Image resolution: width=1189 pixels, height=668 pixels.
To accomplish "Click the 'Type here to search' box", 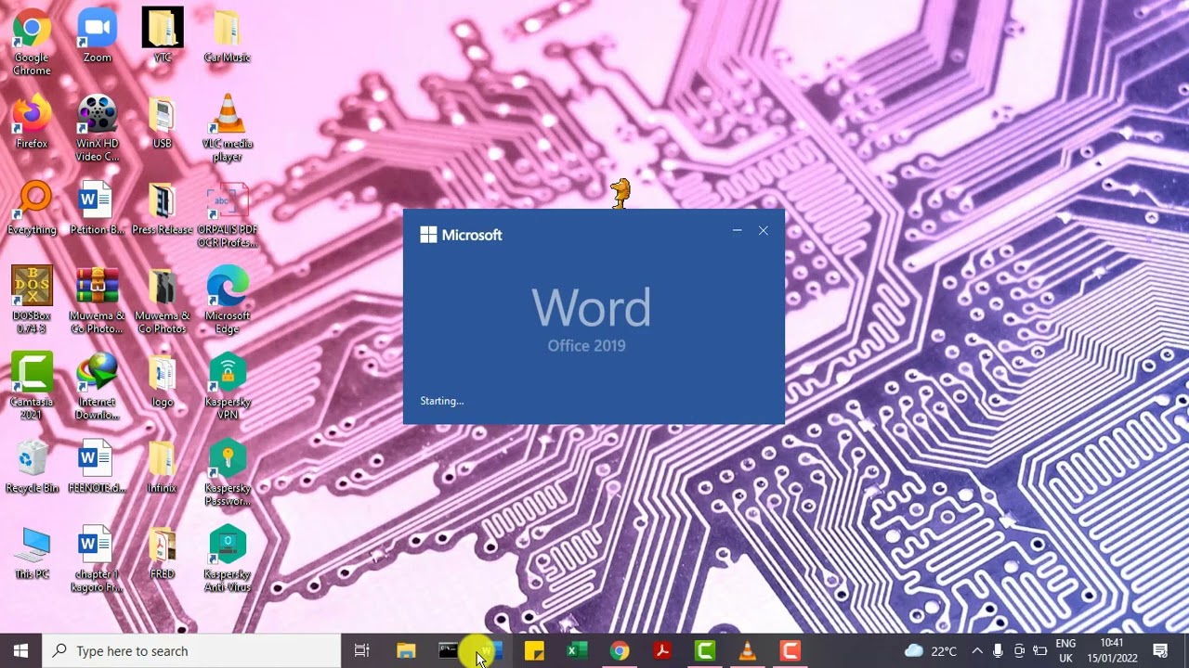I will pos(192,650).
